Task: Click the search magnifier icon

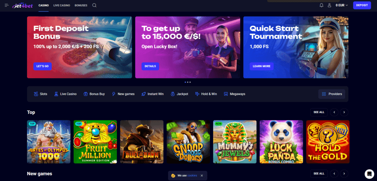Action: [x=94, y=5]
